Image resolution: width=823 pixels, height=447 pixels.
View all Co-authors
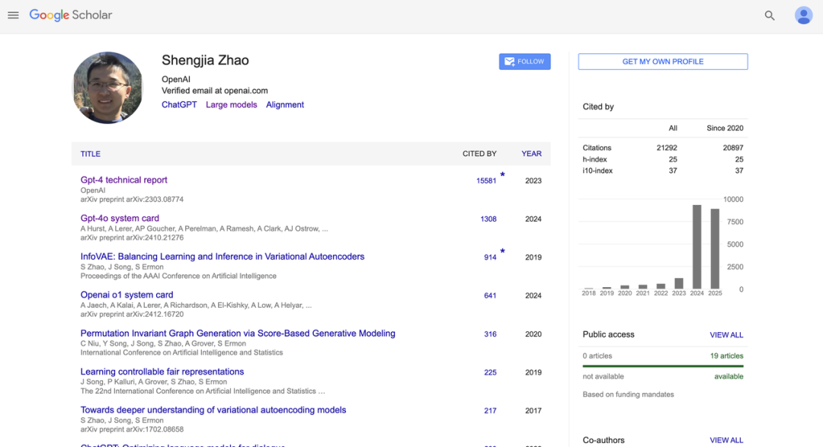pos(726,440)
